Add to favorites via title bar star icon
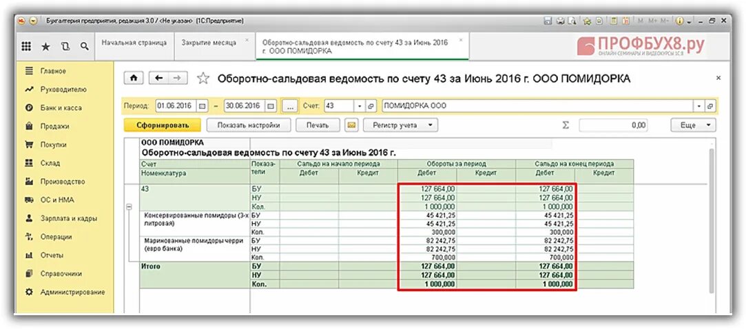 click(x=587, y=21)
